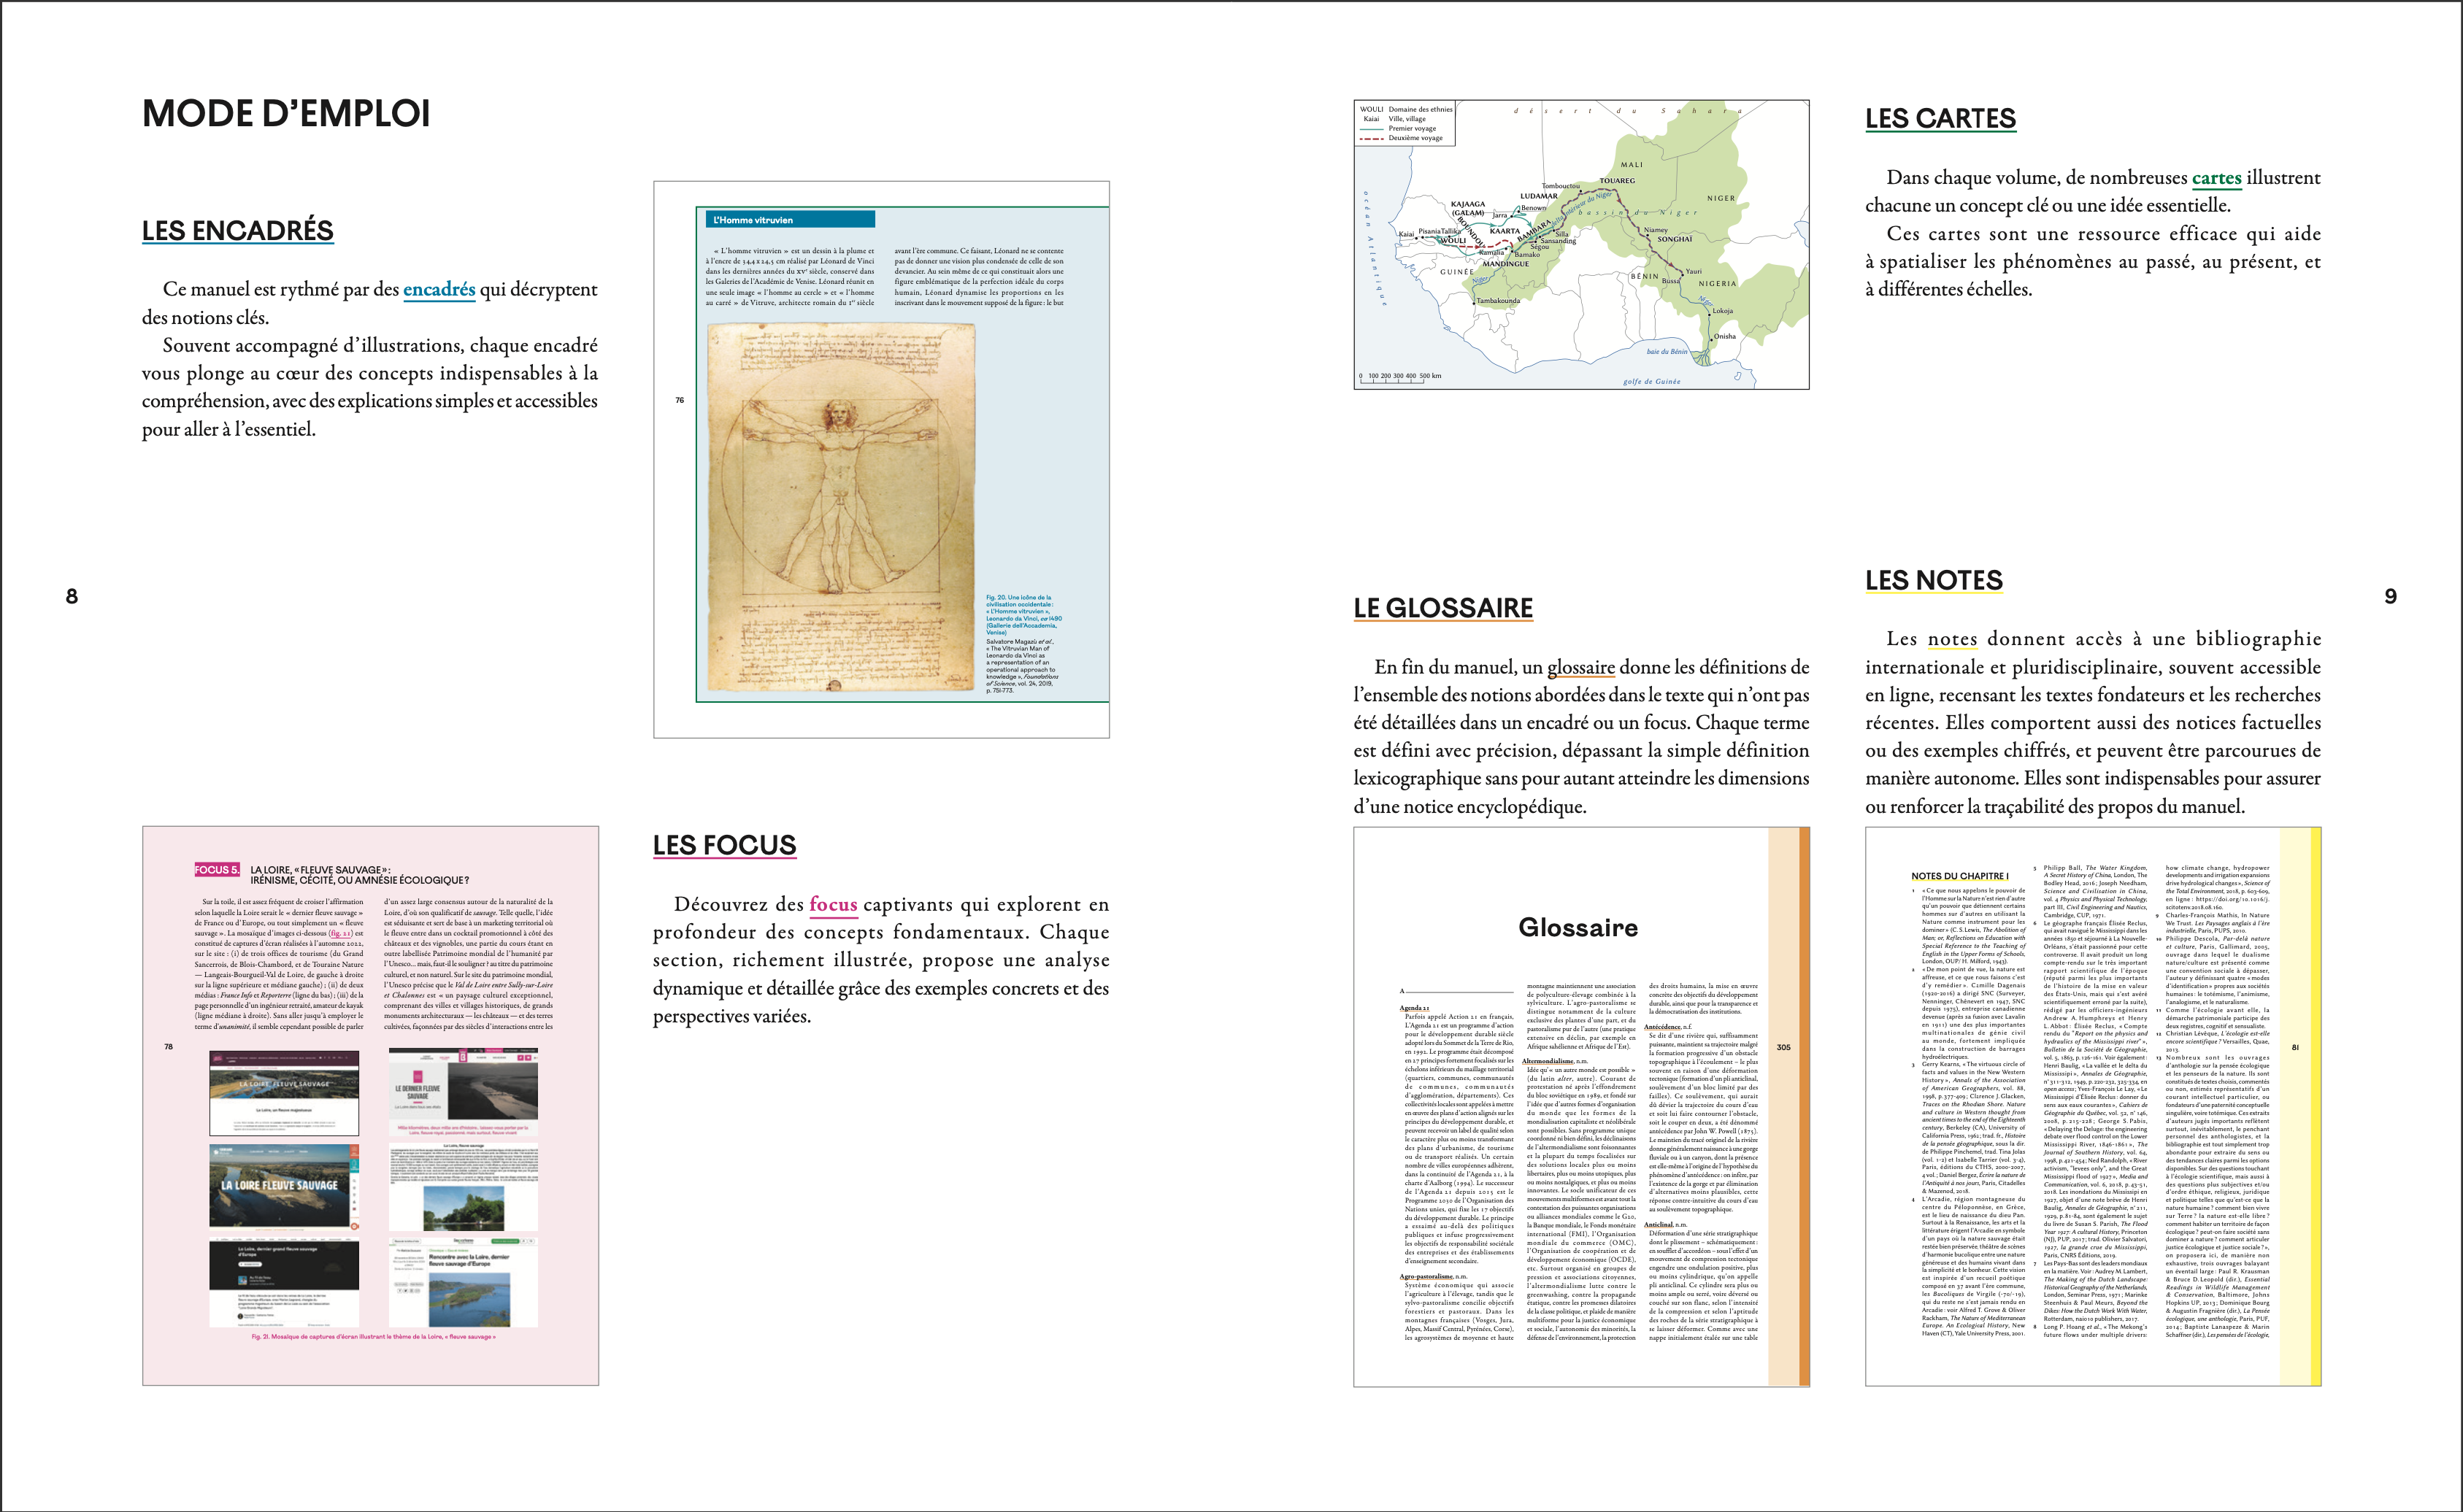This screenshot has width=2463, height=1512.
Task: Click the "LE GLOSSAIRE" heading
Action: click(1442, 608)
